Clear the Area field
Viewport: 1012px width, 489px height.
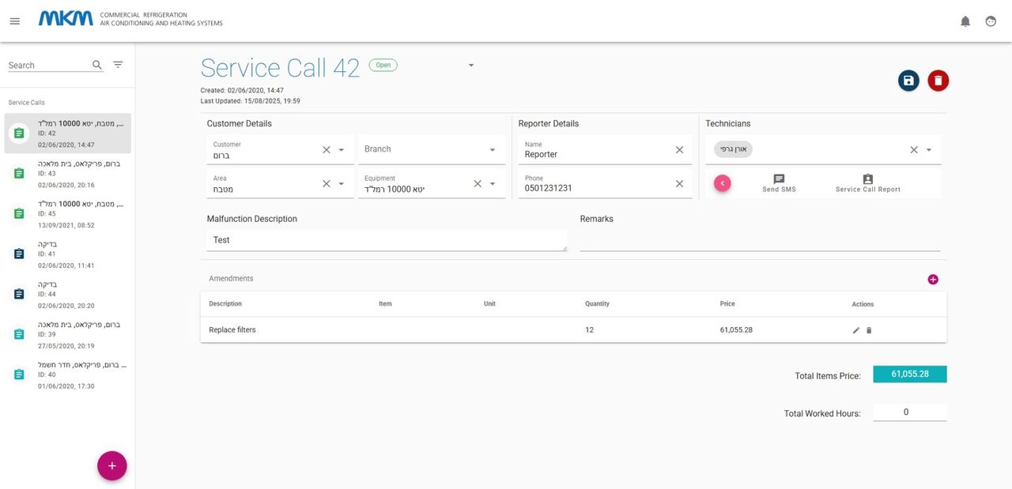pos(327,184)
